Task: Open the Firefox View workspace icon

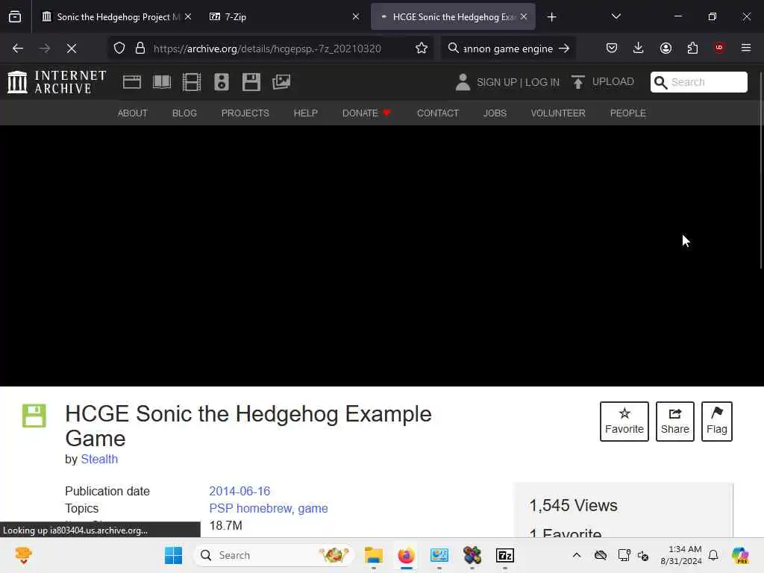Action: 15,17
